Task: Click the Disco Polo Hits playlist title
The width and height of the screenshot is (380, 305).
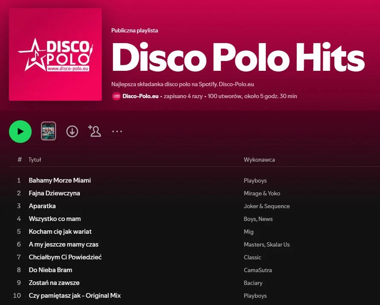Action: pos(238,58)
